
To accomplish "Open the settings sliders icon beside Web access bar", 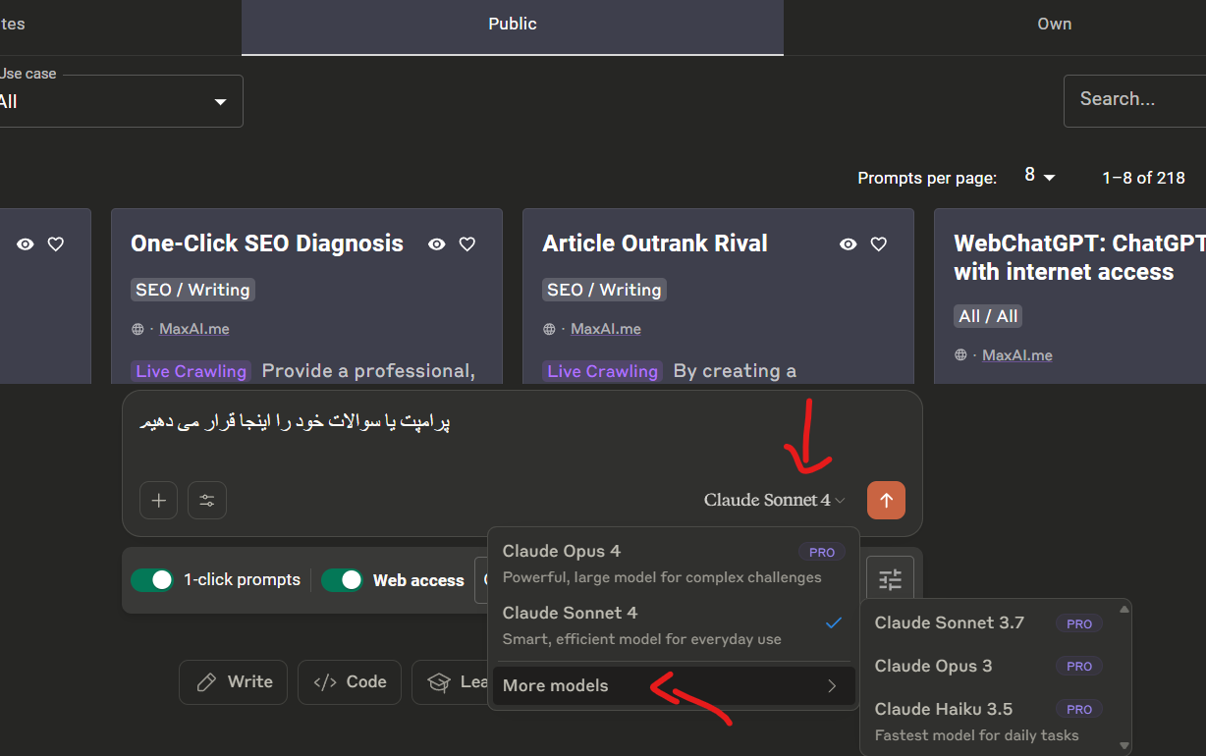I will pyautogui.click(x=890, y=579).
